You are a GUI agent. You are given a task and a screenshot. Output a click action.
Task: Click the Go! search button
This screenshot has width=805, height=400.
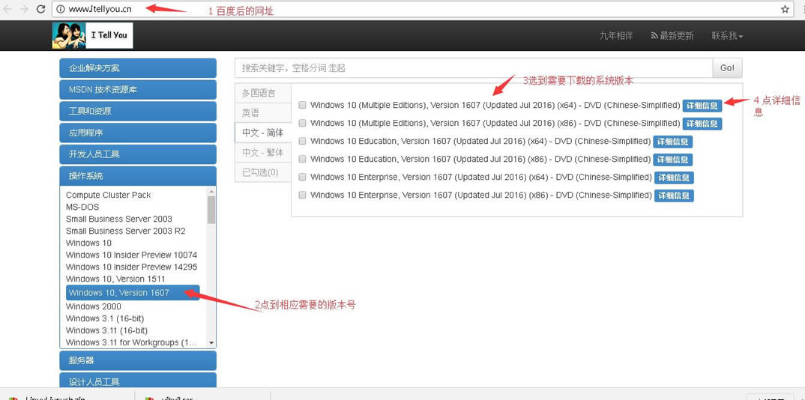727,67
